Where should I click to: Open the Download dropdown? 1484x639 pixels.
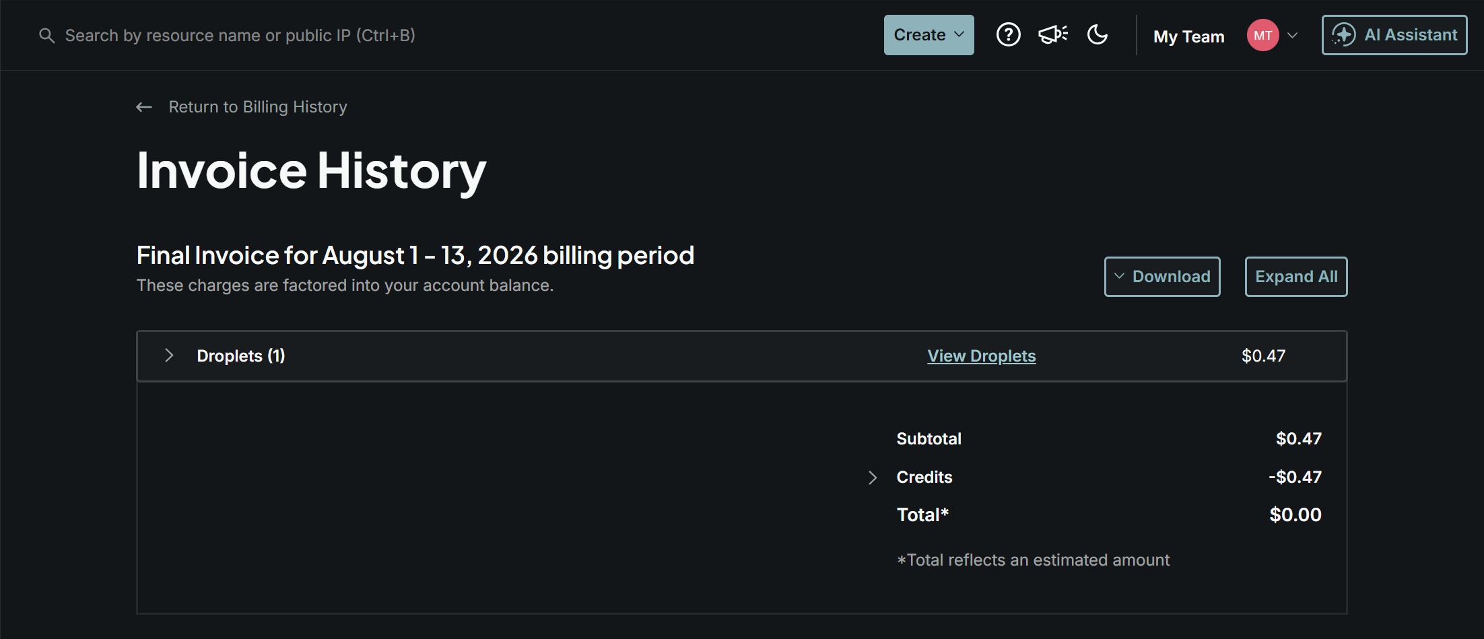[x=1162, y=277]
